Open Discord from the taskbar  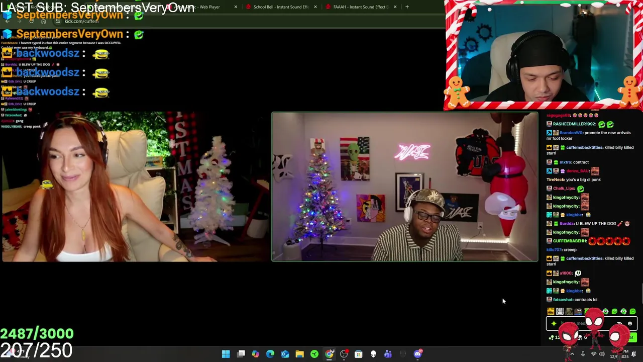point(417,354)
